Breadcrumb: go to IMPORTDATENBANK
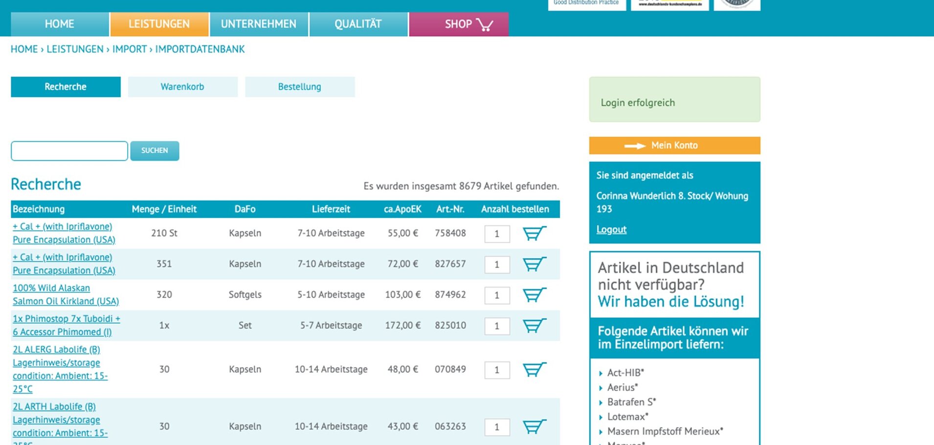 [200, 49]
